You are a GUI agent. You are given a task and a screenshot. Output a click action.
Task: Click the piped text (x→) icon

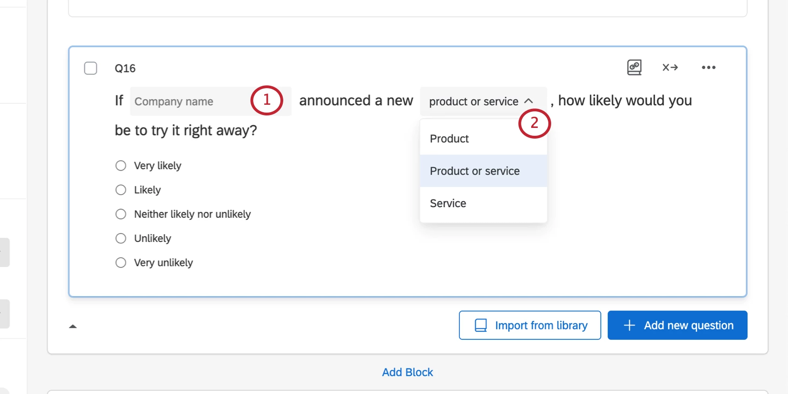click(x=670, y=67)
